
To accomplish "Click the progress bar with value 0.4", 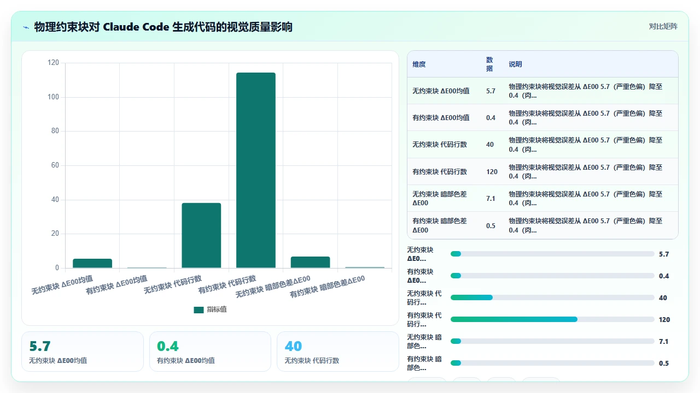I will point(552,276).
